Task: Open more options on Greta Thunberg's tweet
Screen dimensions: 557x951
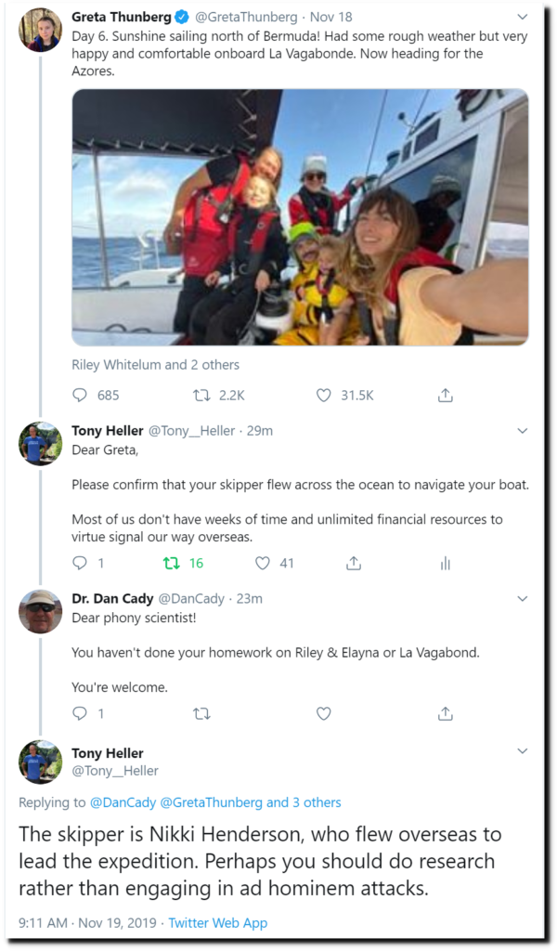Action: click(x=523, y=16)
